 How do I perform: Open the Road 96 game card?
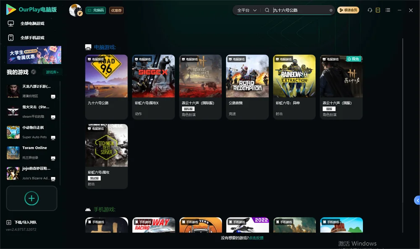tap(106, 87)
